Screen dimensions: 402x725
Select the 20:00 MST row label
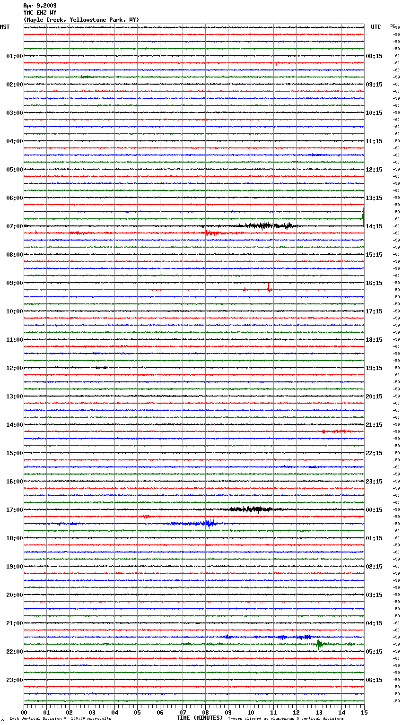pyautogui.click(x=15, y=595)
